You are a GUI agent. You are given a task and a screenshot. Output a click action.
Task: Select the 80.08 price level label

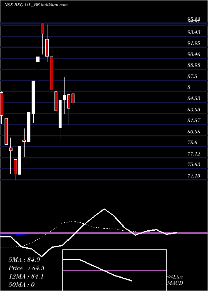click(x=194, y=132)
